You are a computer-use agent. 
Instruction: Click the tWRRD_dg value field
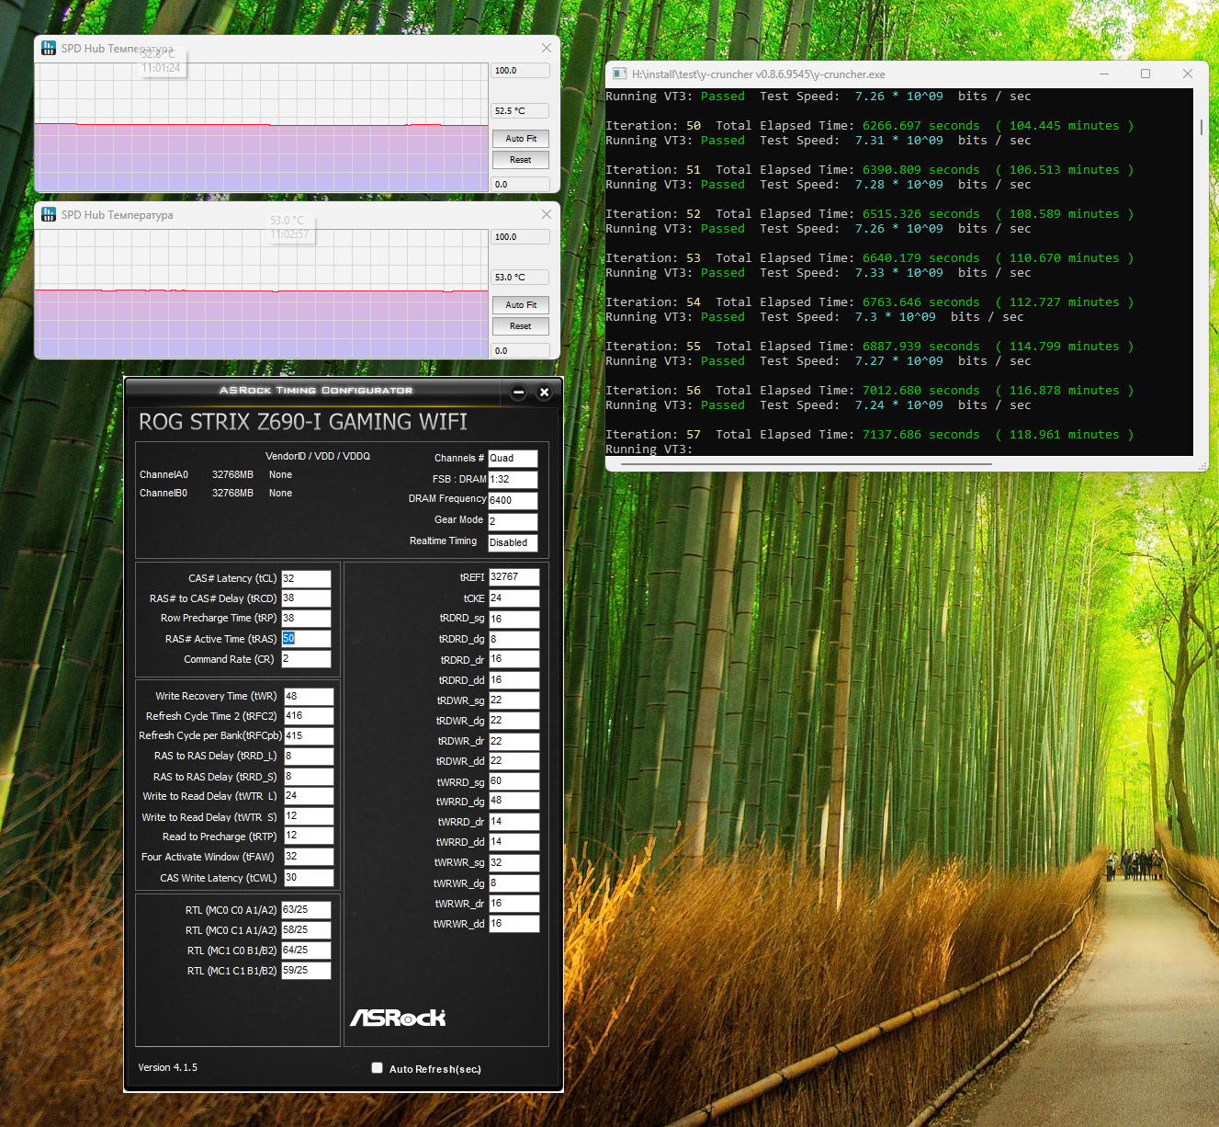[x=514, y=802]
